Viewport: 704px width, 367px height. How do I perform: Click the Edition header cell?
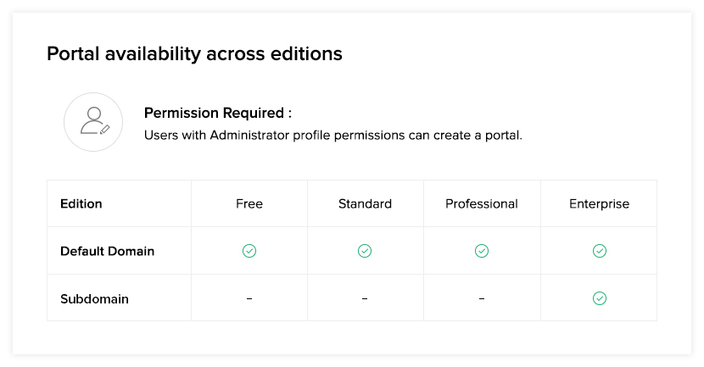81,203
